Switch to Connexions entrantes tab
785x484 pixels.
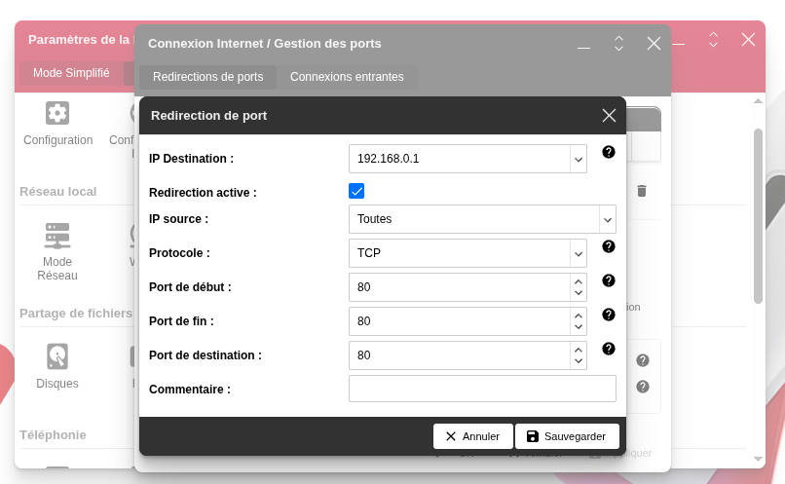pos(347,77)
